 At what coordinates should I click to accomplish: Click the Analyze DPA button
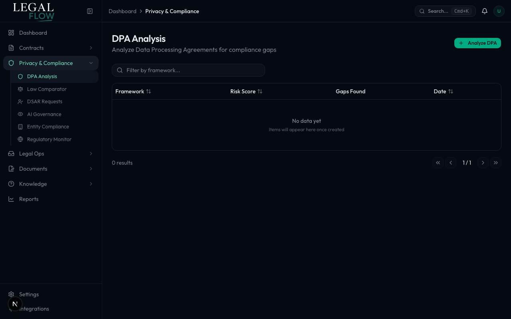477,43
